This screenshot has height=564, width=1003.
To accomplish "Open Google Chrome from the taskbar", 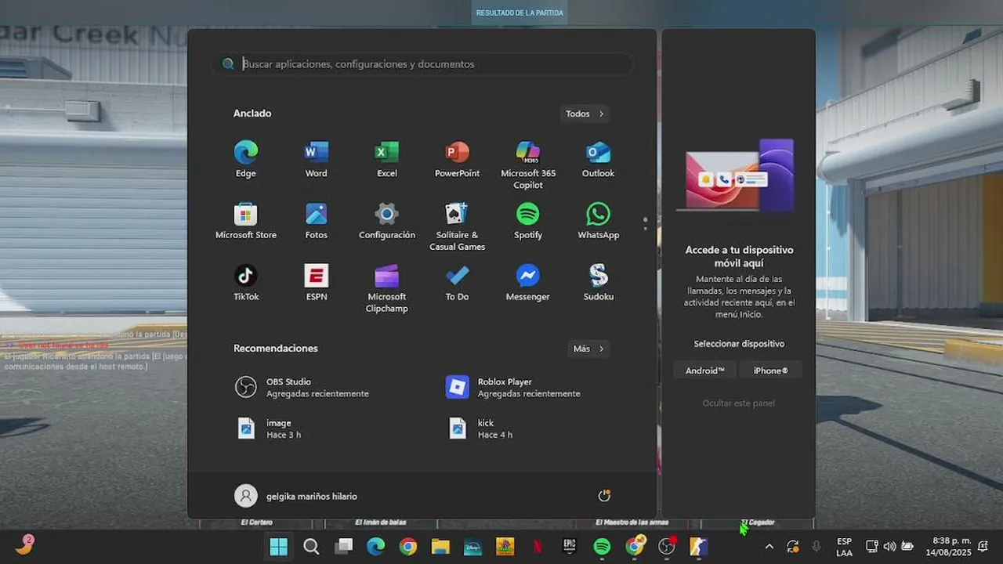I will [x=408, y=547].
